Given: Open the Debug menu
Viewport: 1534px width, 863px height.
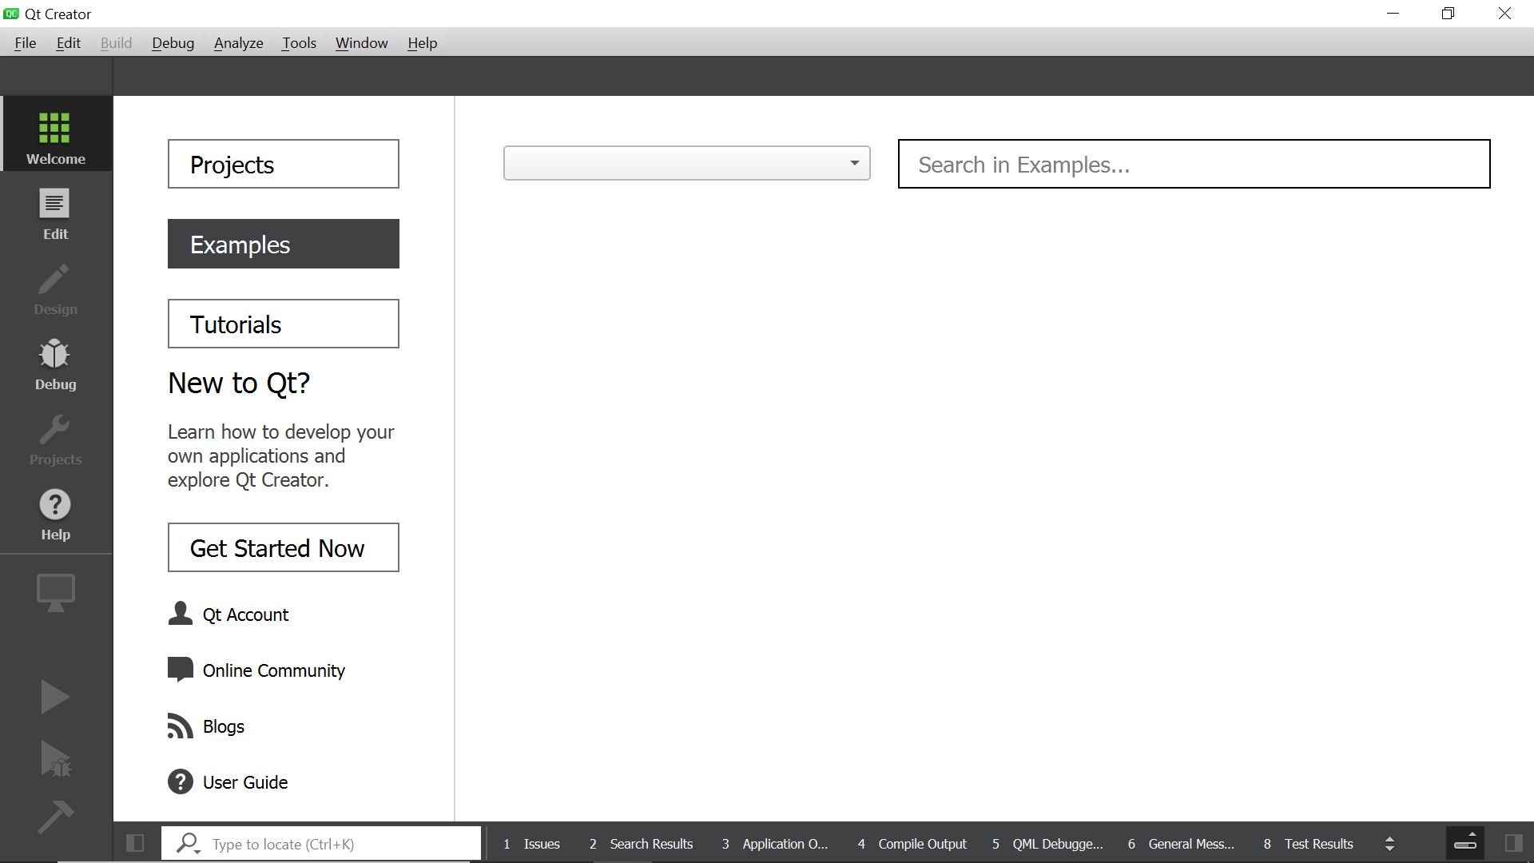Looking at the screenshot, I should [x=173, y=43].
